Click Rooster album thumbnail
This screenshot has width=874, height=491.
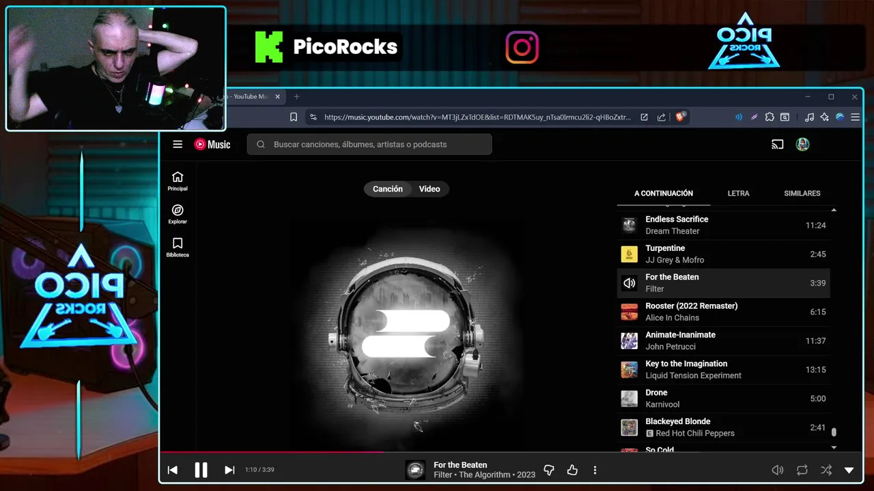[629, 312]
